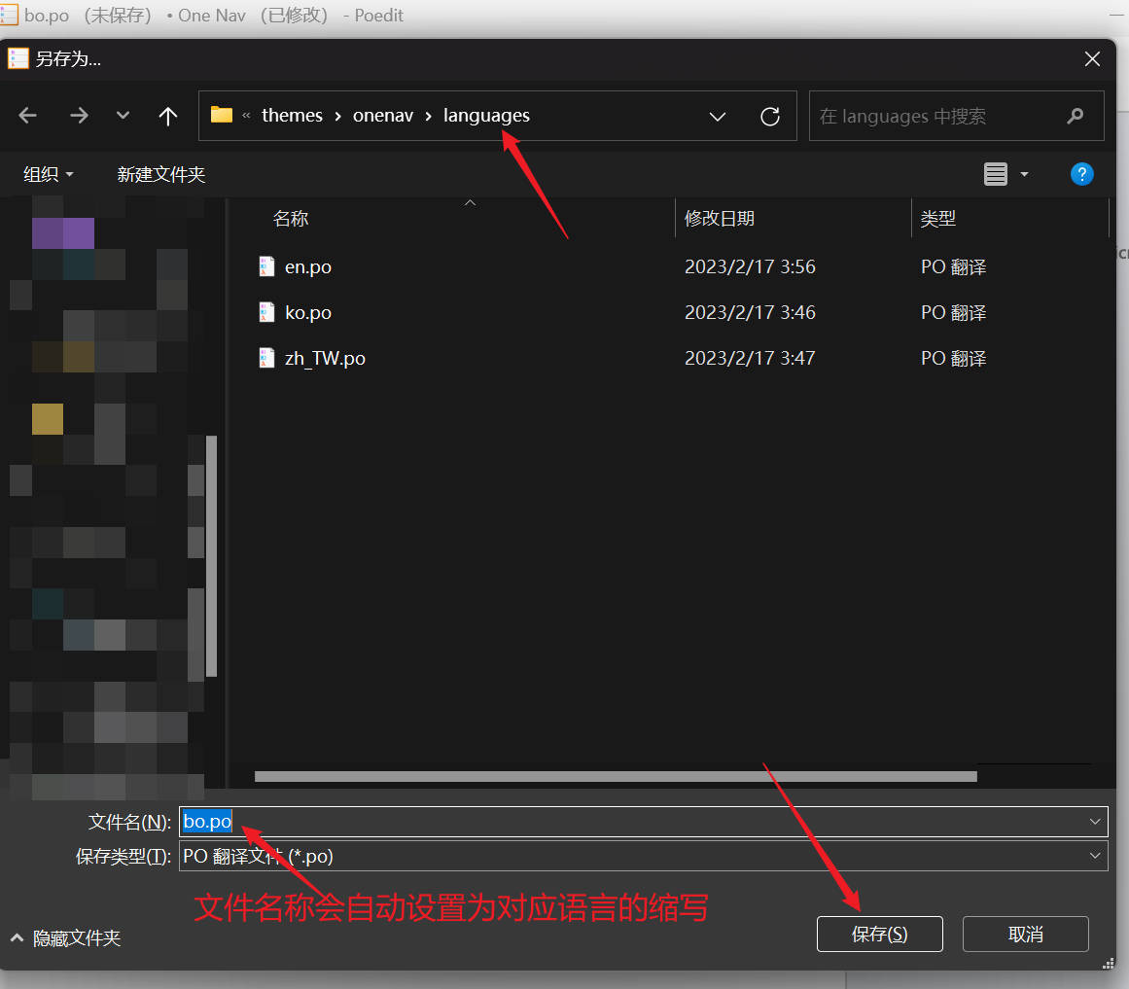
Task: Click the date 2023/2/17 3:47
Action: tap(750, 359)
